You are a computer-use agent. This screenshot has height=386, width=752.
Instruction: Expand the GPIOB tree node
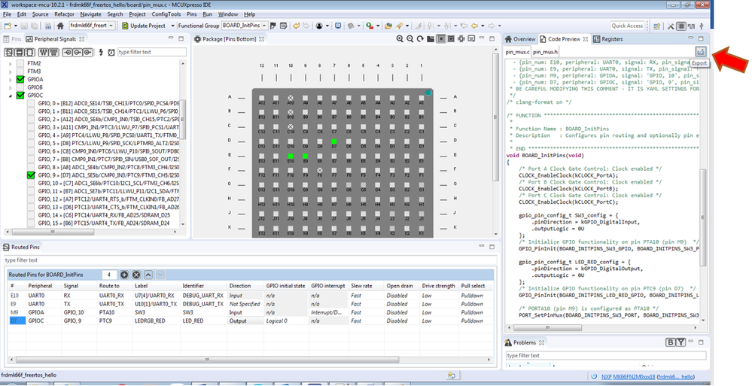[11, 87]
